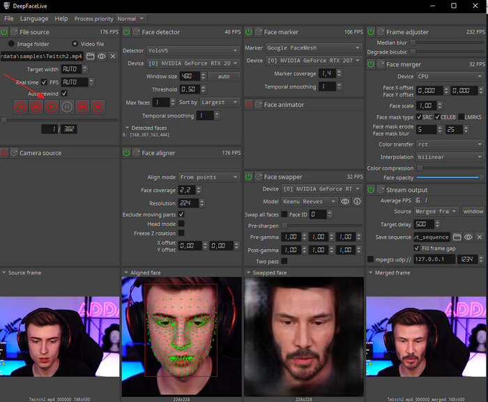Toggle Stream output power button
Screen dimensions: 488x402
click(x=371, y=190)
